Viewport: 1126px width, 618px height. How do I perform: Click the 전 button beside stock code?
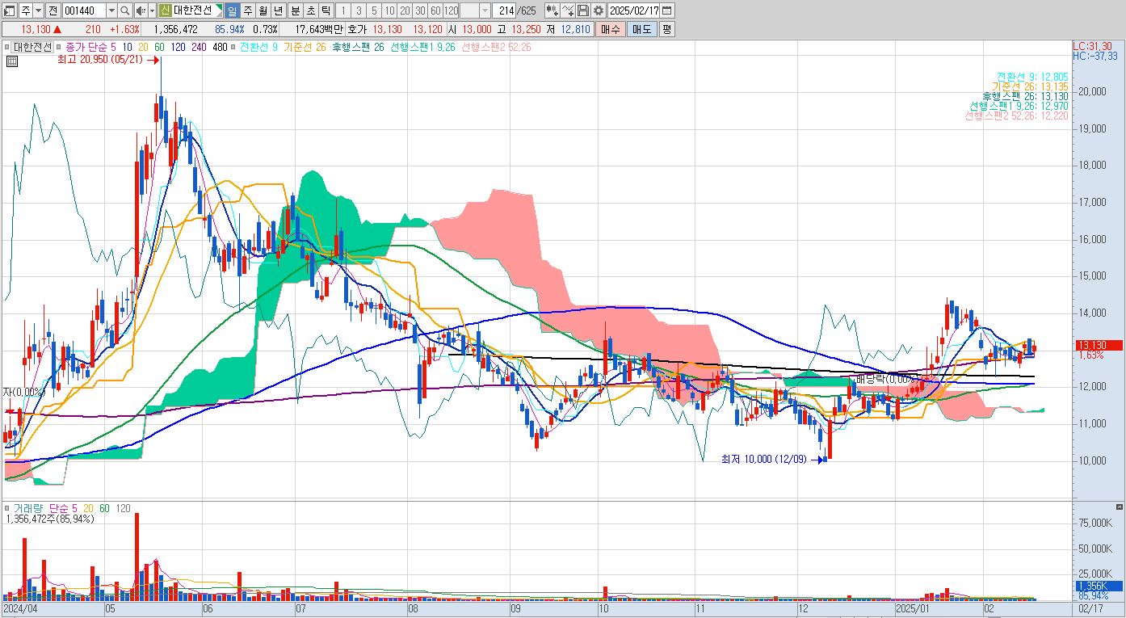point(53,11)
